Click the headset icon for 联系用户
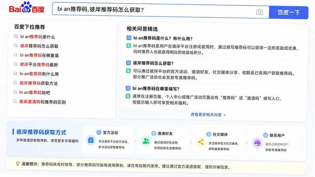Image resolution: width=315 pixels, height=177 pixels. tap(258, 143)
